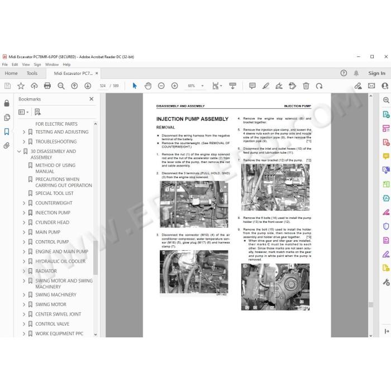Image resolution: width=391 pixels, height=391 pixels.
Task: Add current file to starred favorites
Action: pos(21,86)
